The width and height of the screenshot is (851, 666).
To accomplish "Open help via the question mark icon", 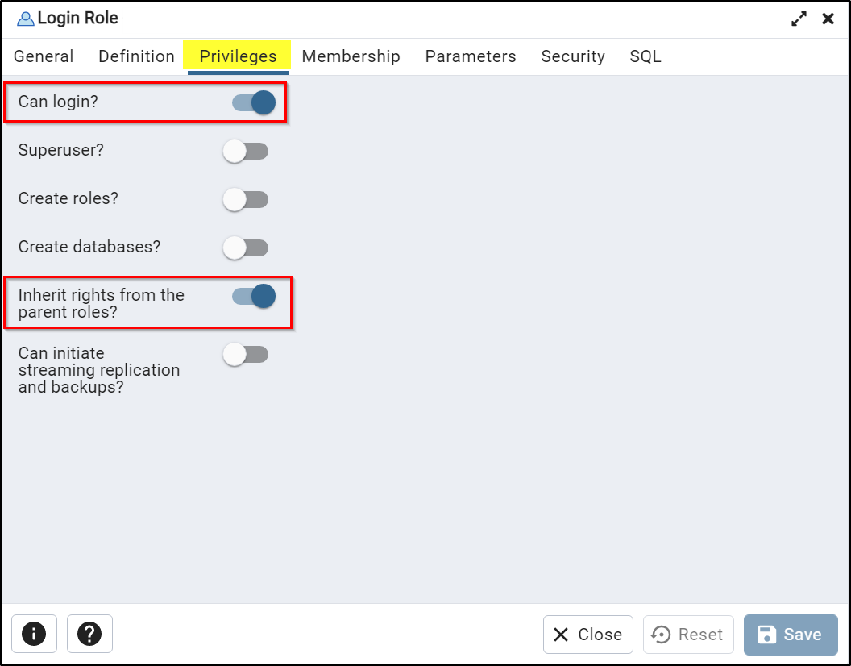I will [89, 634].
